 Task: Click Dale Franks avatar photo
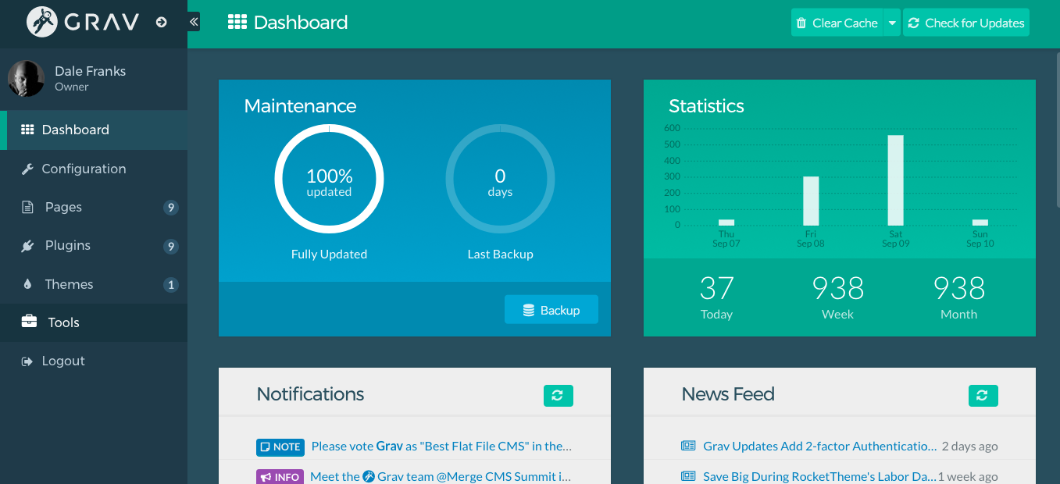[26, 79]
